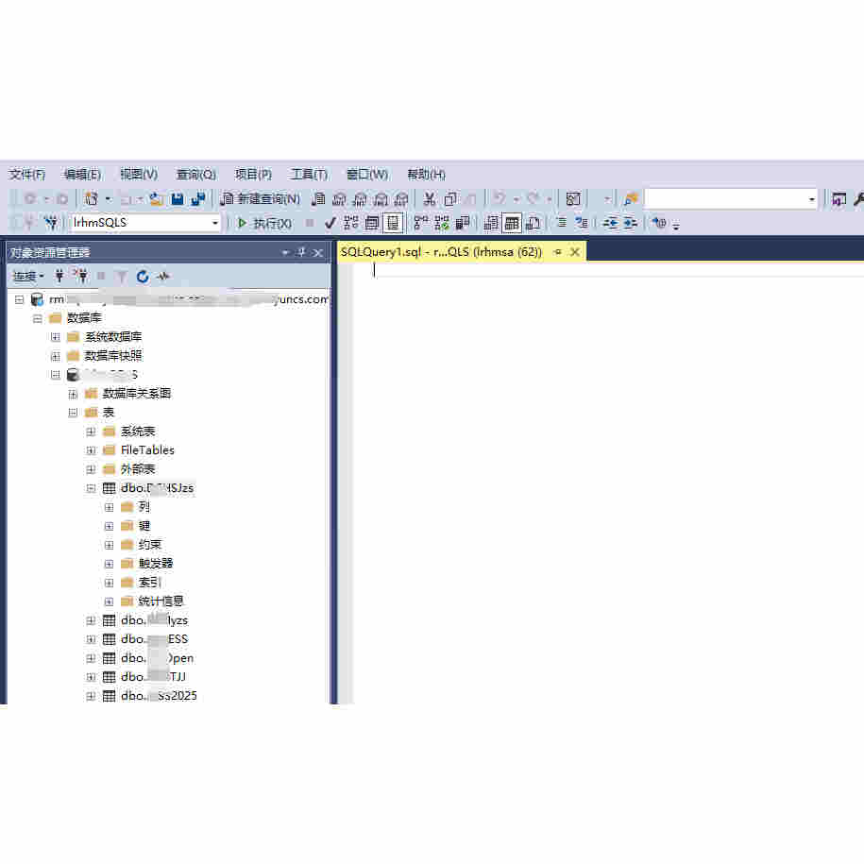
Task: Open the 帮助(H) menu
Action: pos(426,175)
